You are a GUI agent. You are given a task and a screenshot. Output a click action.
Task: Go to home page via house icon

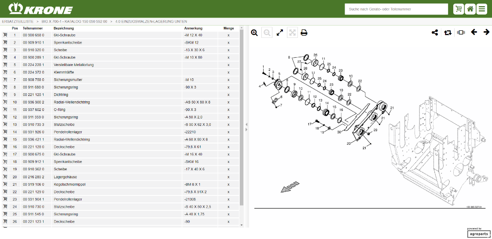click(470, 9)
